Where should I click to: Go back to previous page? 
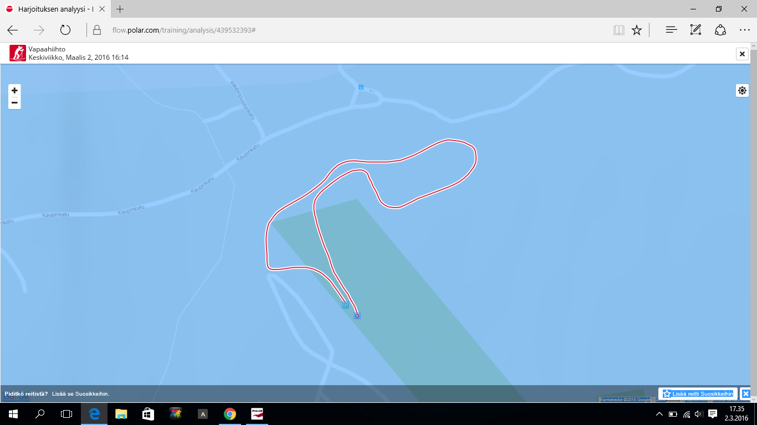pyautogui.click(x=13, y=30)
